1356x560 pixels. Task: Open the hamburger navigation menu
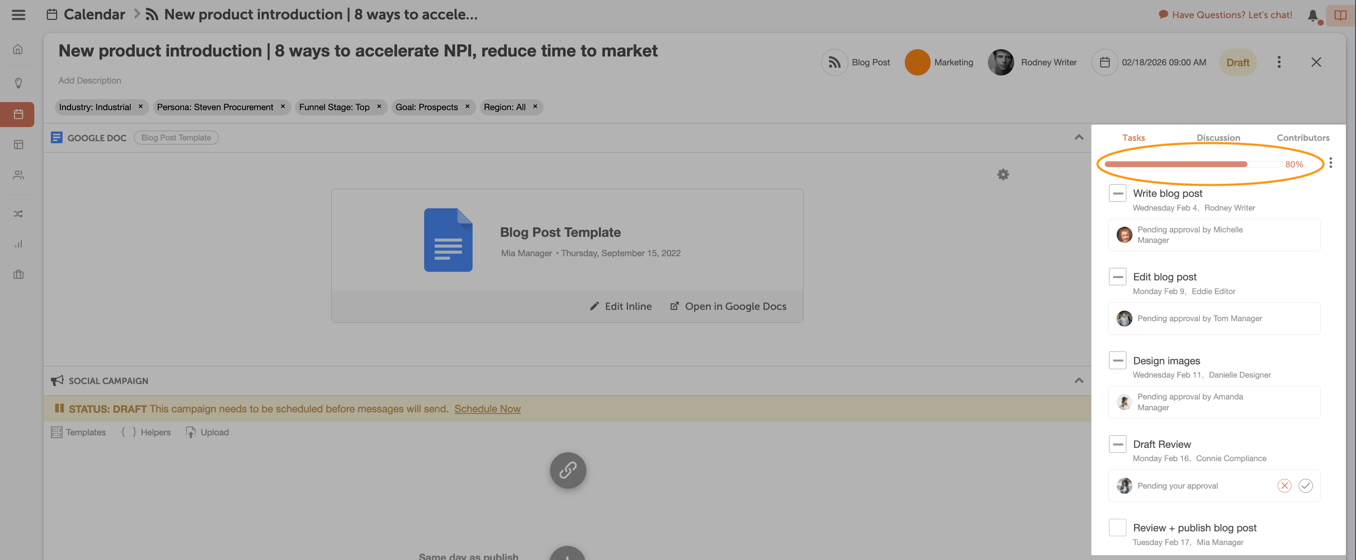[19, 15]
